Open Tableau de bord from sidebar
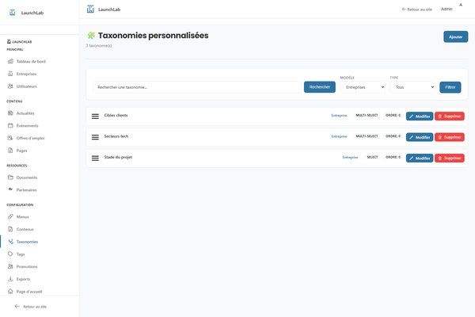The image size is (475, 317). pos(30,61)
